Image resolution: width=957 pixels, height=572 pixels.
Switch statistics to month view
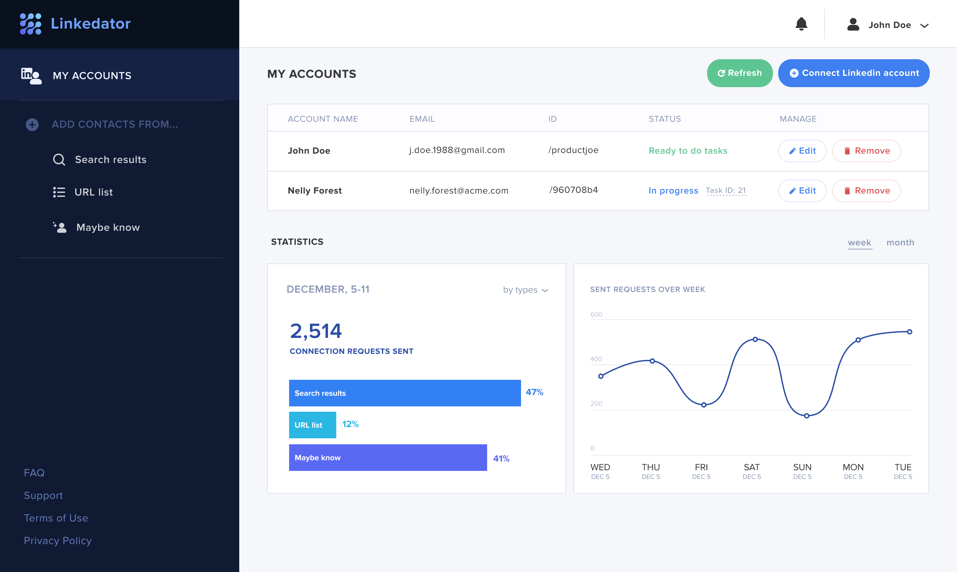click(900, 242)
